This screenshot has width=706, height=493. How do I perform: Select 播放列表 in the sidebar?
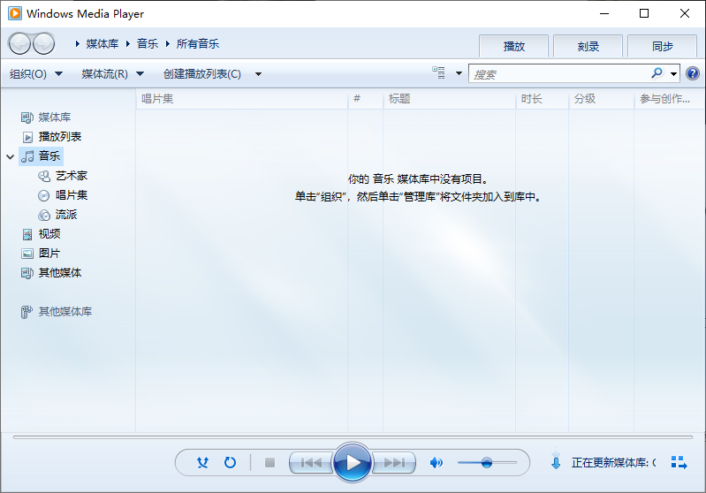coord(52,137)
